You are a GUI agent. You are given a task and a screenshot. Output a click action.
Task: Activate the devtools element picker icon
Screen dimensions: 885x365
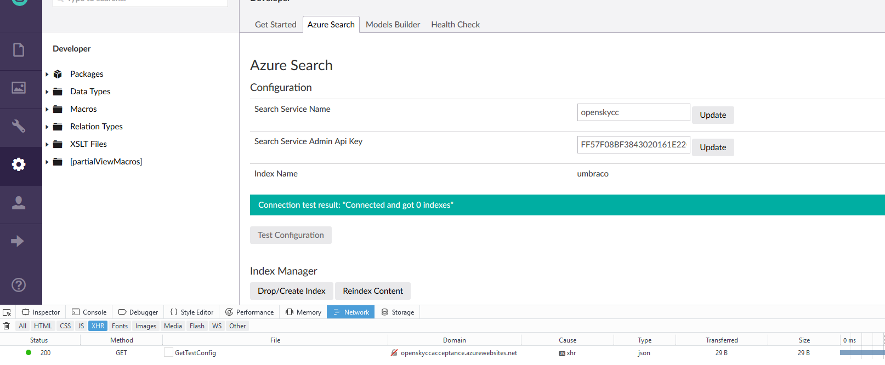tap(7, 312)
